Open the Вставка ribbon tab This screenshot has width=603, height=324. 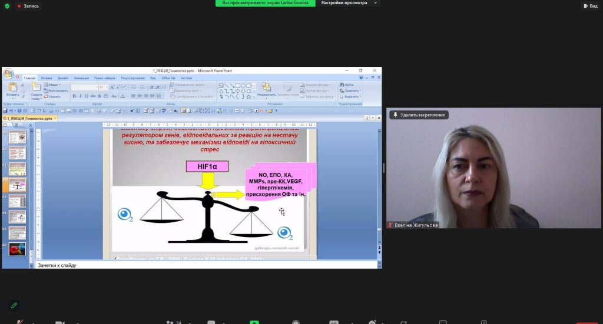point(47,78)
